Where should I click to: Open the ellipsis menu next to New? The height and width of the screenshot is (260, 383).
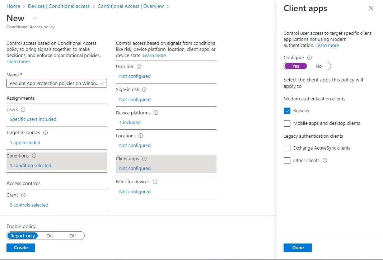(x=35, y=18)
